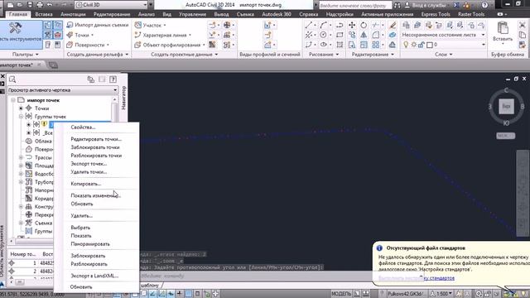Toggle layer lock padlock icon
This screenshot has width=530, height=298.
point(422,45)
